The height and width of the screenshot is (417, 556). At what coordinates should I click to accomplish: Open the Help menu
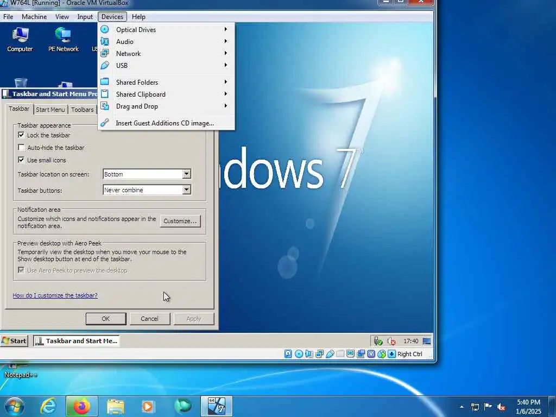click(138, 17)
